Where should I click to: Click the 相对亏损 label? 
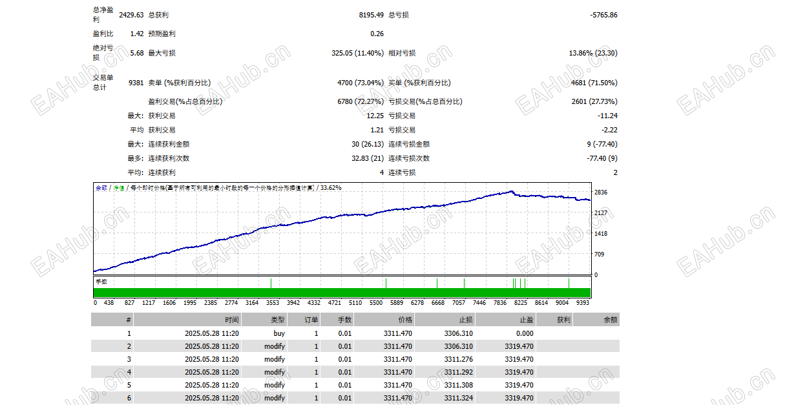tap(402, 53)
